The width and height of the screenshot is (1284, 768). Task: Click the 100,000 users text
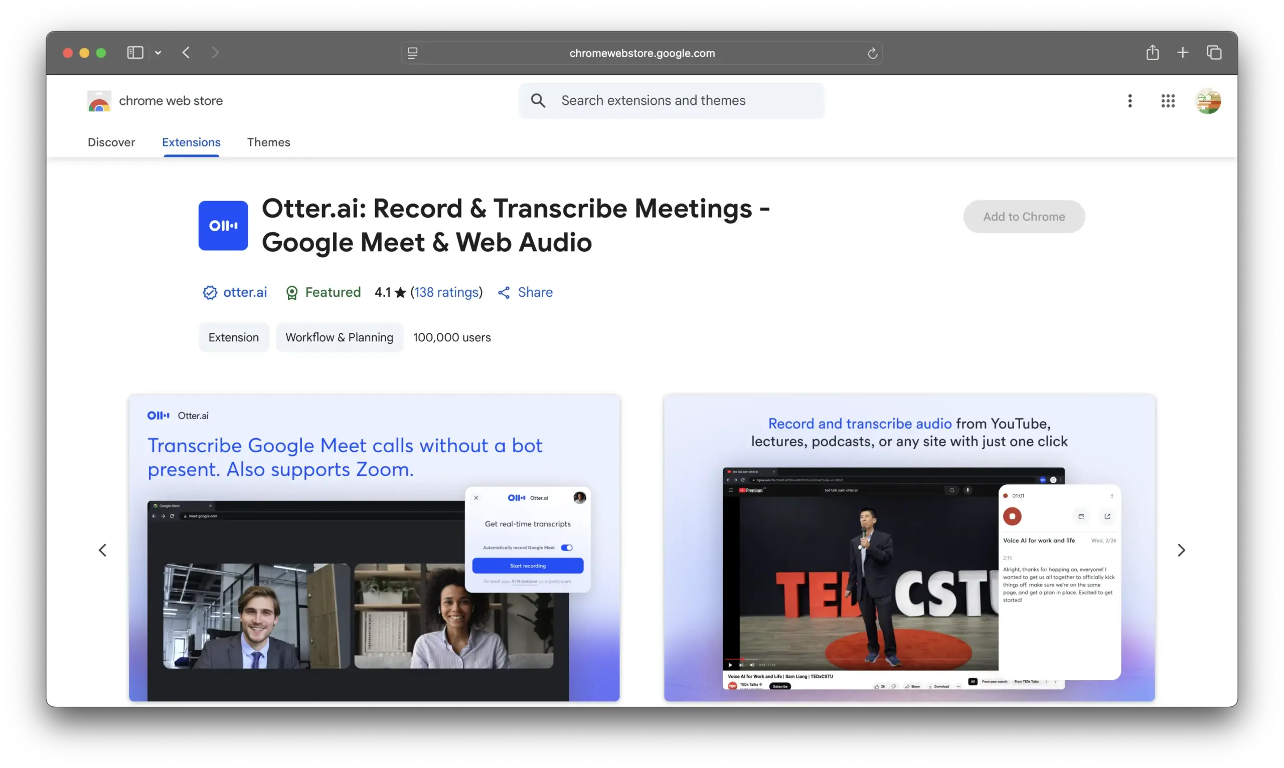coord(452,337)
